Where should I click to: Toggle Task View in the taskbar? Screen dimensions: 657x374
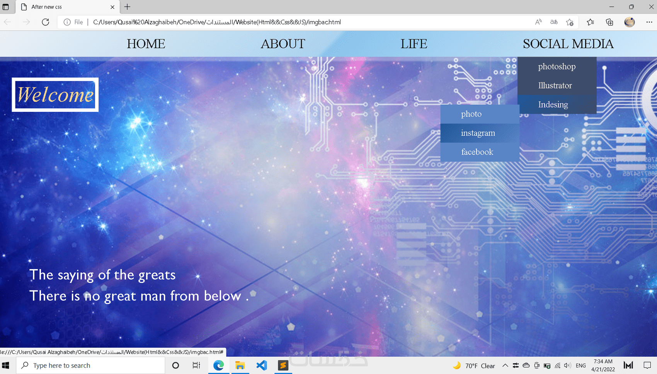click(196, 365)
